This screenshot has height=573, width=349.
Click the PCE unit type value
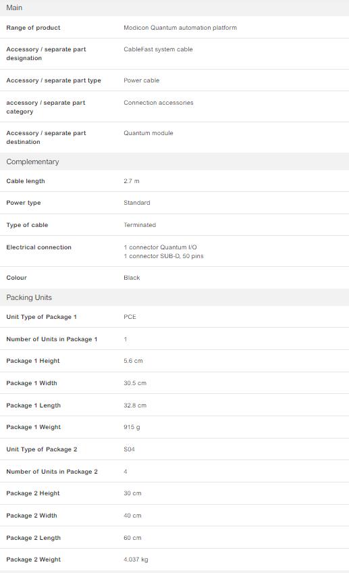[x=130, y=317]
